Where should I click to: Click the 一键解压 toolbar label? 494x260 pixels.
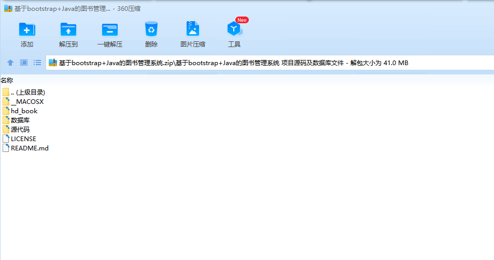[x=110, y=44]
